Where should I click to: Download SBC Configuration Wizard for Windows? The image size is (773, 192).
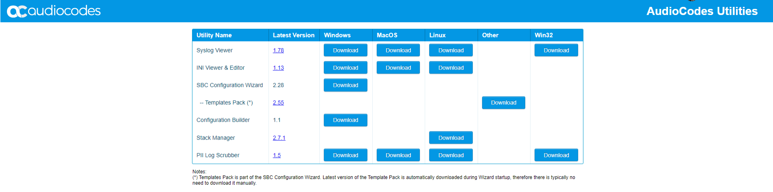tap(345, 85)
